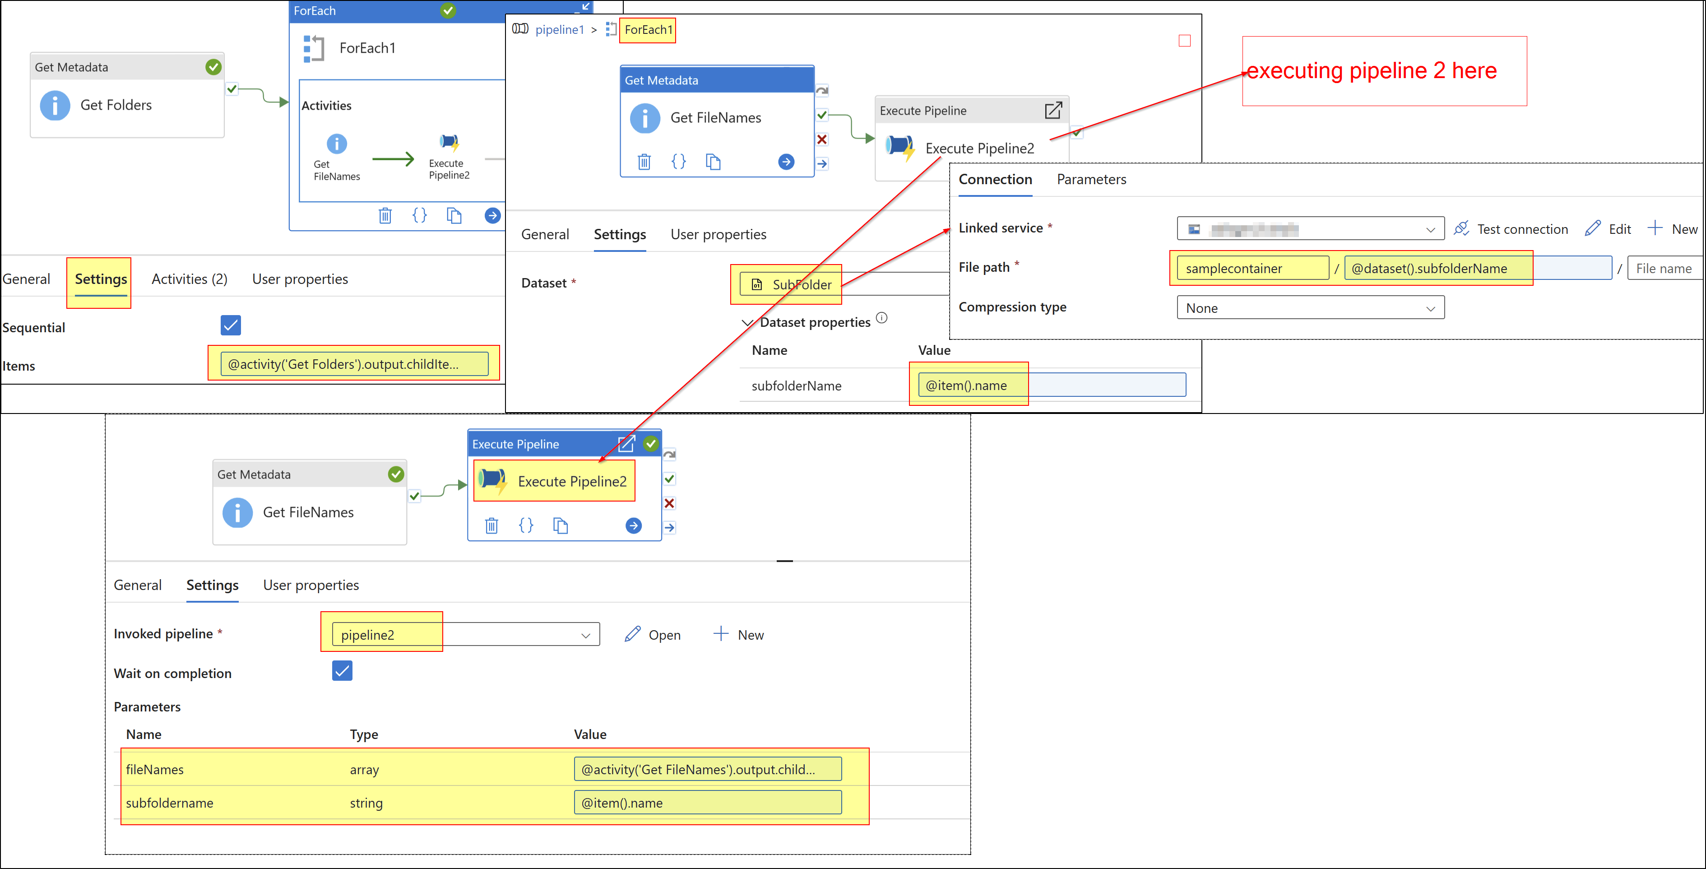This screenshot has width=1706, height=869.
Task: Open the code braces icon on Execute Pipeline
Action: click(x=526, y=525)
